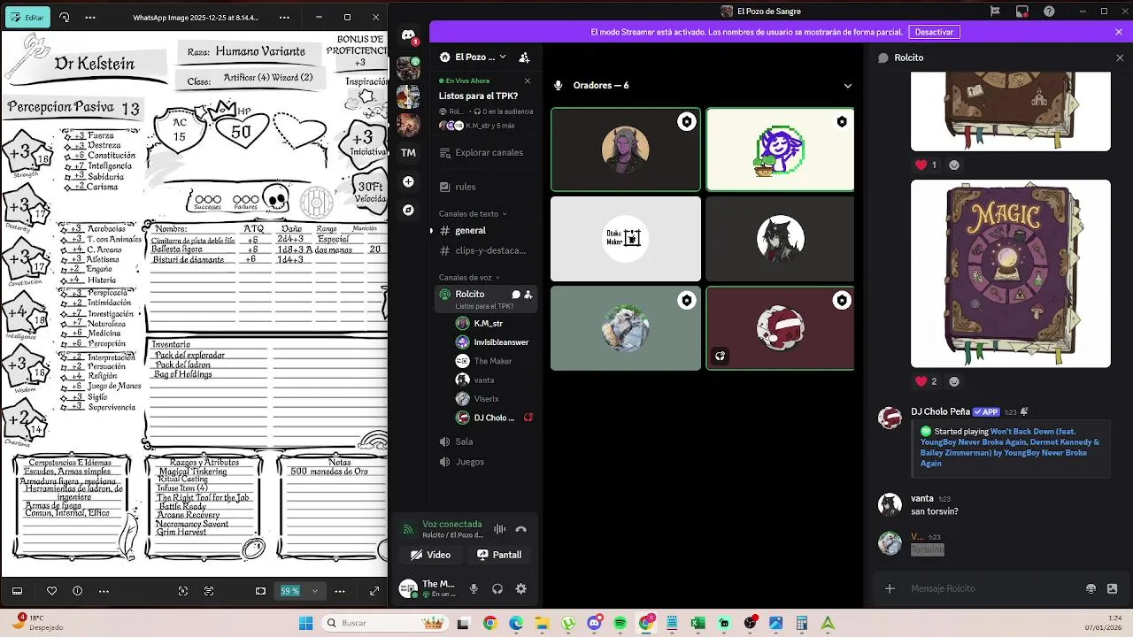
Task: Toggle heart reaction showing 2
Action: click(926, 381)
